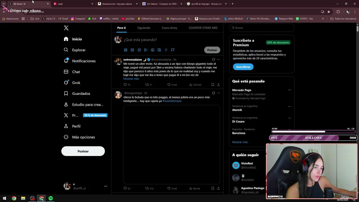Click the large Postear button in sidebar
Image resolution: width=359 pixels, height=202 pixels.
(83, 151)
